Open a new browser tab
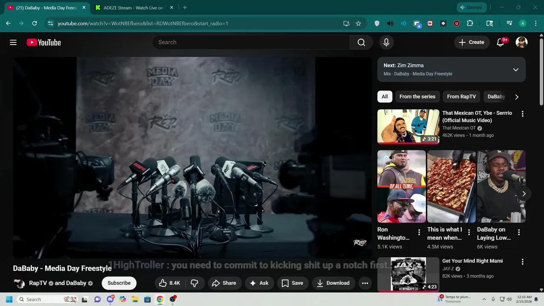This screenshot has width=544, height=306. 184,8
